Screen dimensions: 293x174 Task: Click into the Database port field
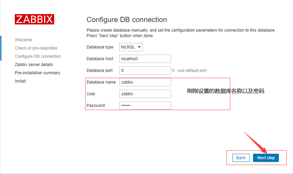(145, 70)
